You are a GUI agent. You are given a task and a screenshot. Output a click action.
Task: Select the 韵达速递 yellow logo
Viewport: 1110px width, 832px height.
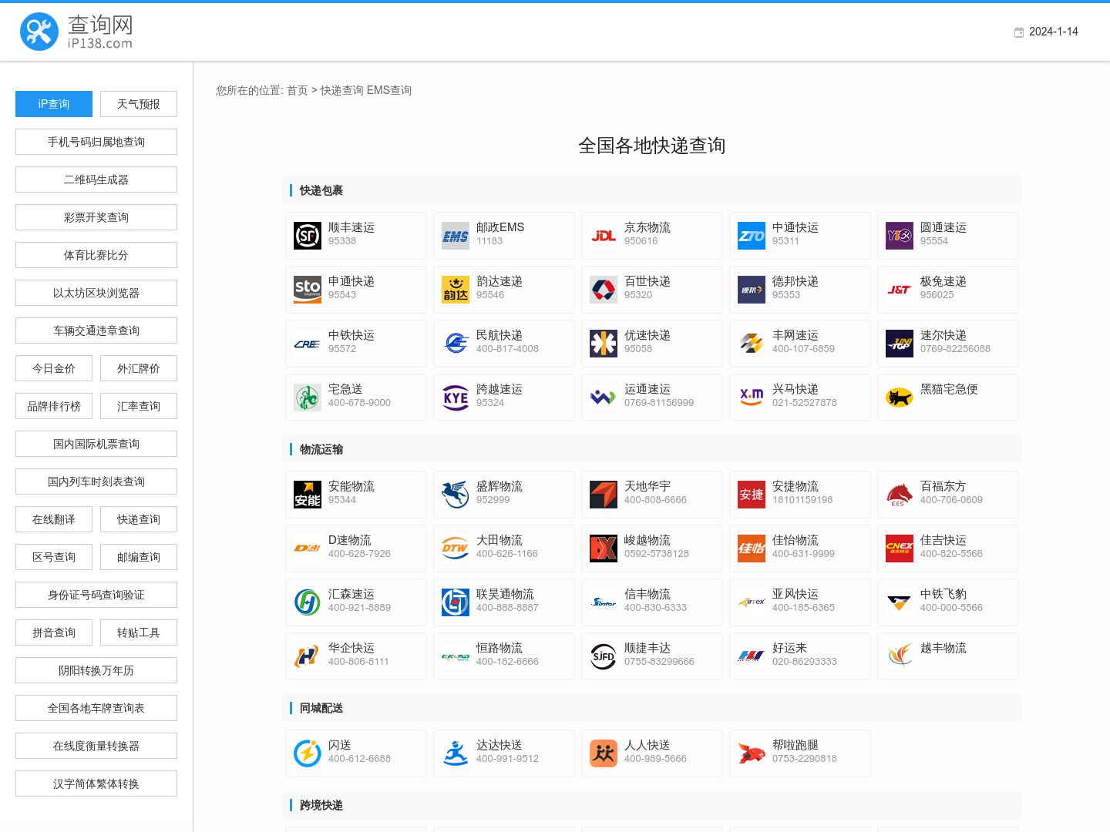(456, 290)
